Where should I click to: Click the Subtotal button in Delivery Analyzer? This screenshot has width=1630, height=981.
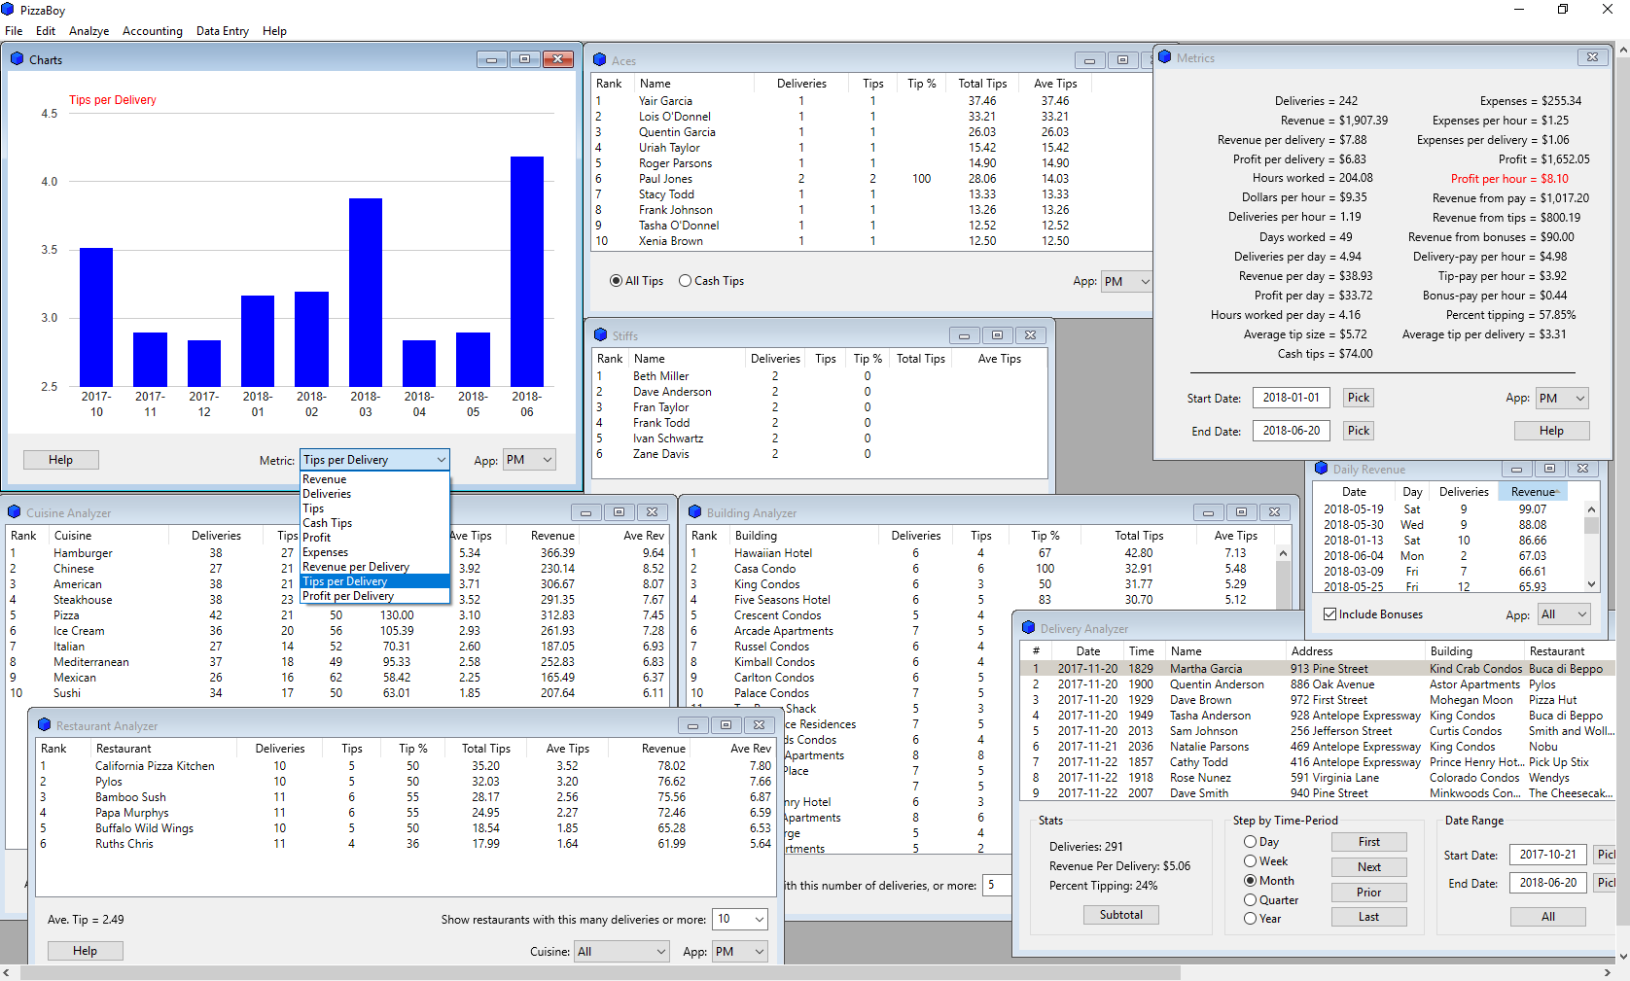point(1121,915)
